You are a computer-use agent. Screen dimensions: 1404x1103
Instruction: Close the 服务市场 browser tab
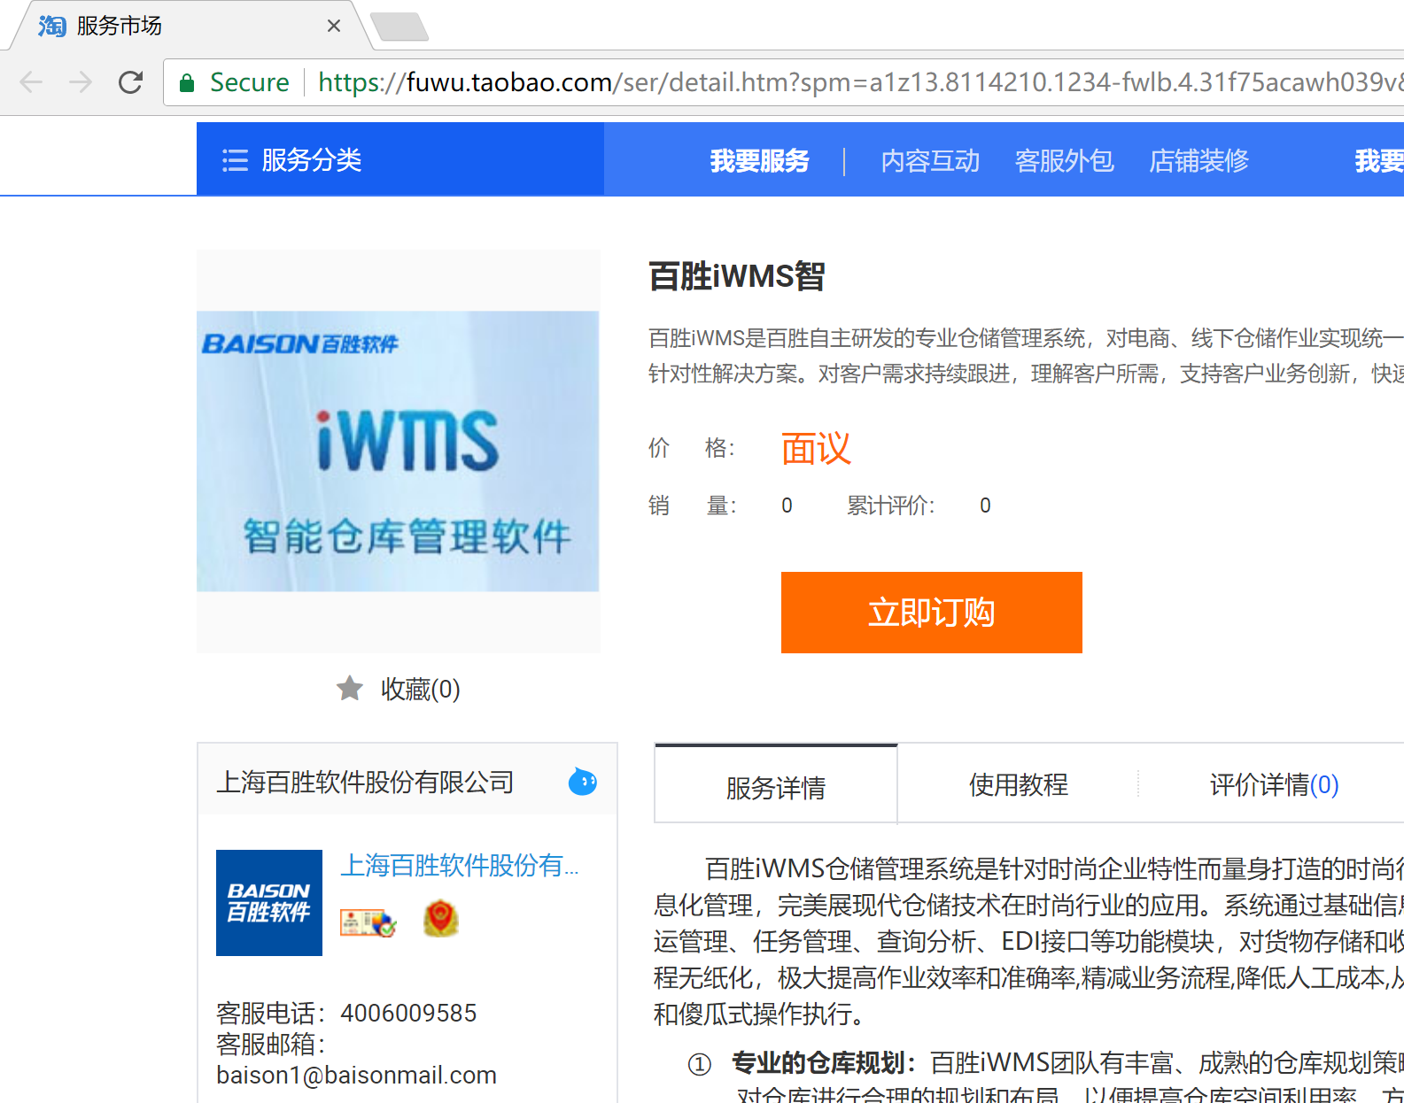[x=334, y=26]
